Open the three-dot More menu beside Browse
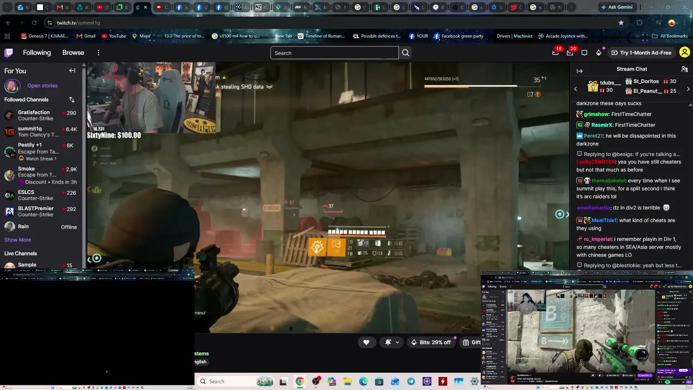 click(x=99, y=53)
